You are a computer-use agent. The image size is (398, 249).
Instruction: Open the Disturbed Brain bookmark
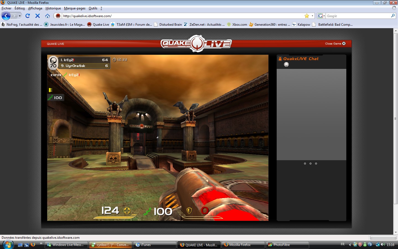168,24
